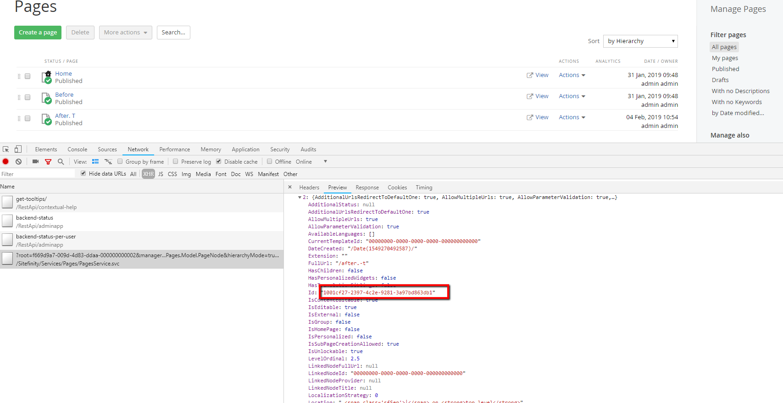
Task: Switch to the Console tab
Action: [77, 149]
